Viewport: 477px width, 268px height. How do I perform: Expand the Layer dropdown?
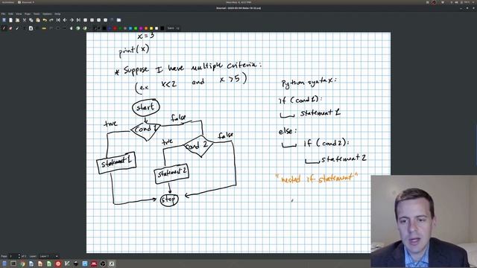(49, 256)
